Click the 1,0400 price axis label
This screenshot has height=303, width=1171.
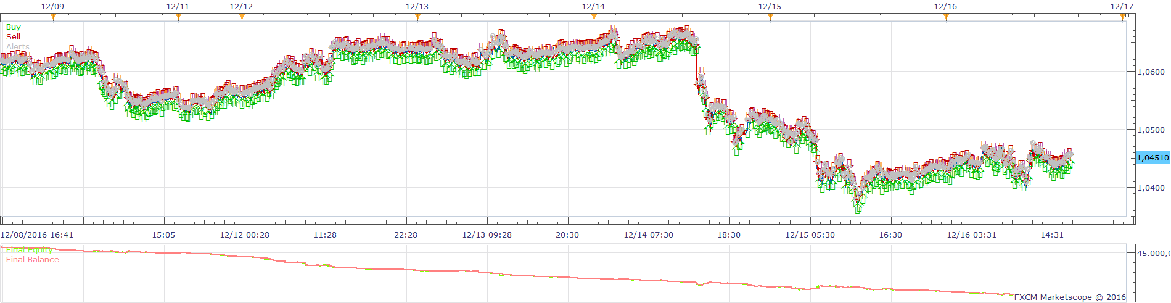click(x=1151, y=188)
